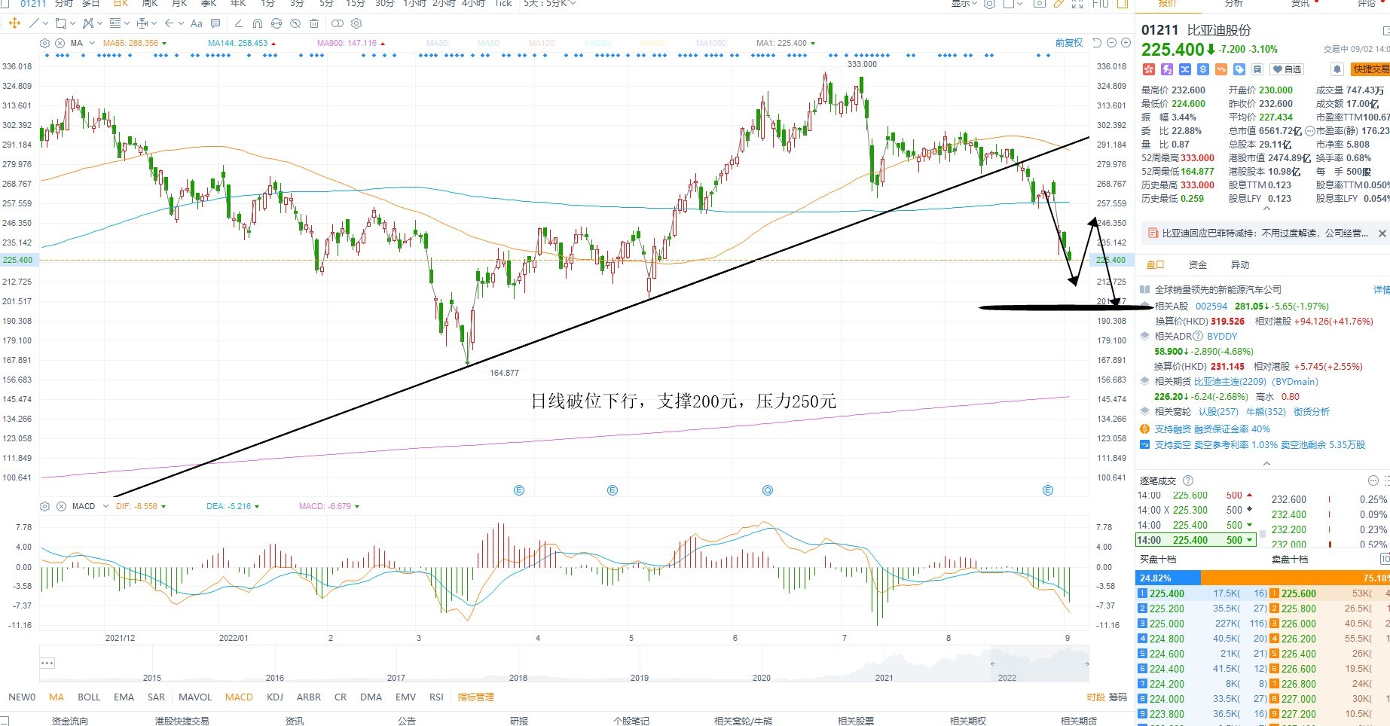
Task: Open 指标管理 indicator management
Action: point(476,697)
